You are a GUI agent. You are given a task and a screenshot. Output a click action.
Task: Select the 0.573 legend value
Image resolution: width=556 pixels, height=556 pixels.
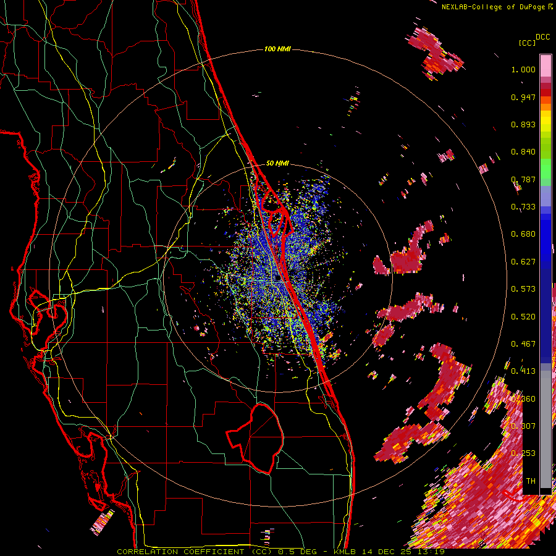pyautogui.click(x=523, y=289)
